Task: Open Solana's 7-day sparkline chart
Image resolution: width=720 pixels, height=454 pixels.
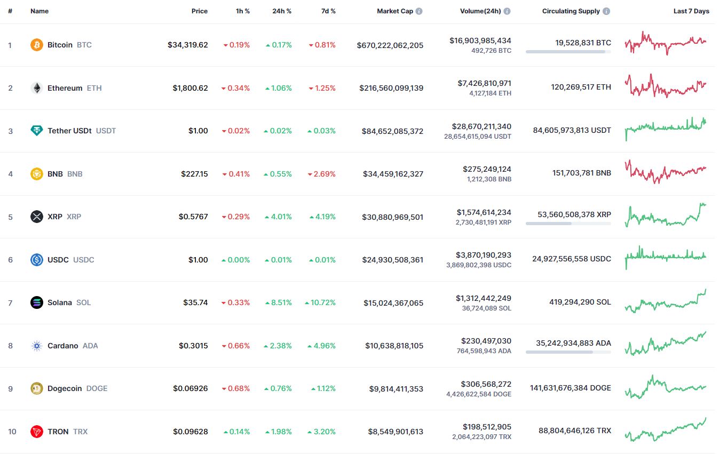Action: tap(666, 301)
